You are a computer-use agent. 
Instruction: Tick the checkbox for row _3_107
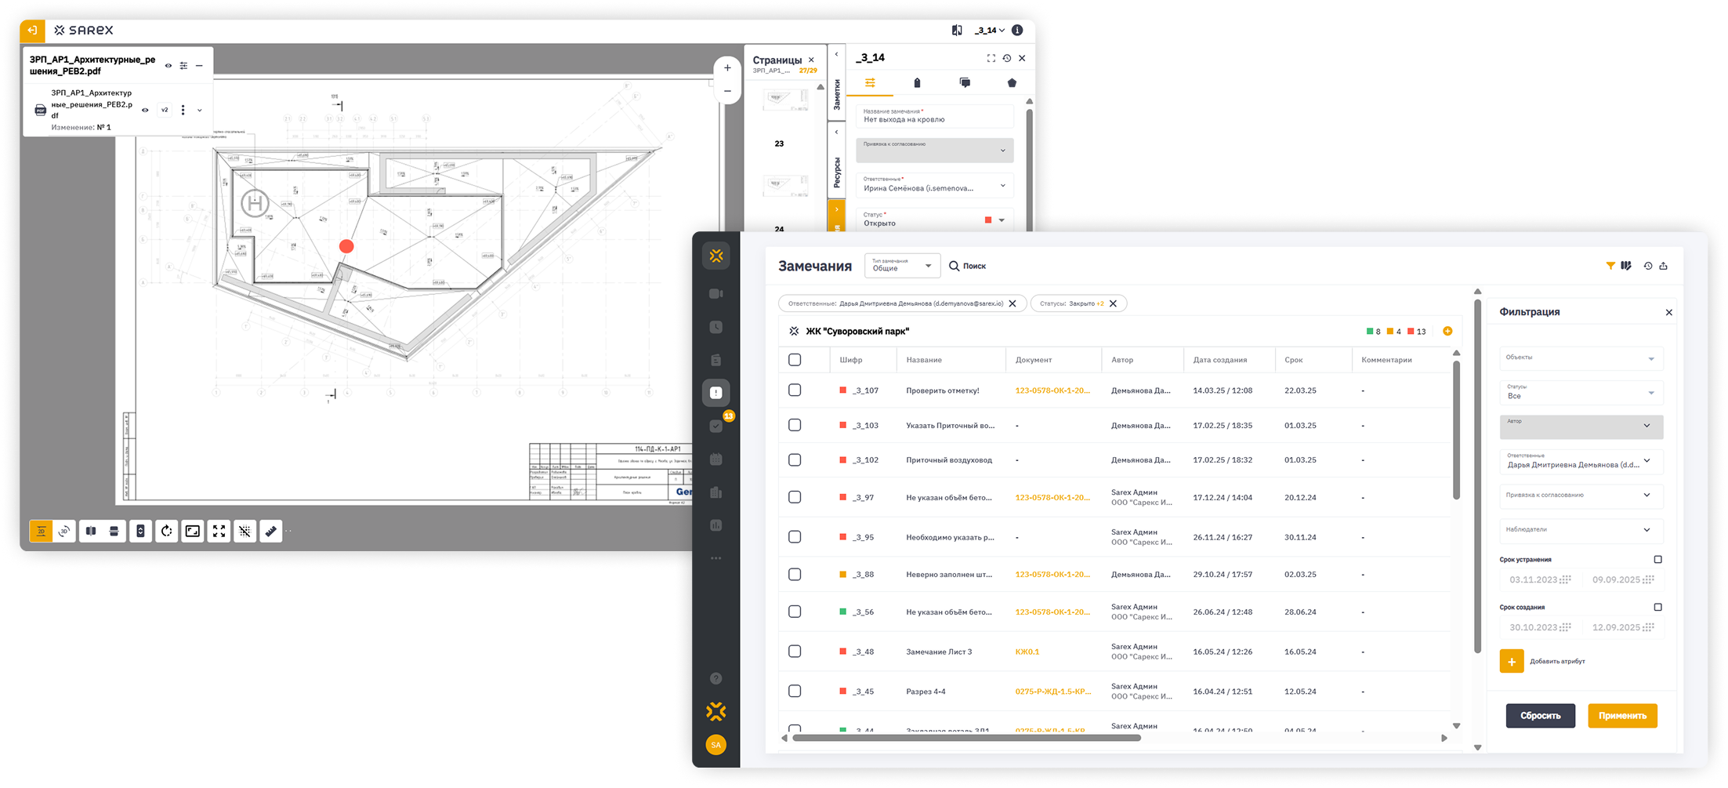pyautogui.click(x=795, y=390)
